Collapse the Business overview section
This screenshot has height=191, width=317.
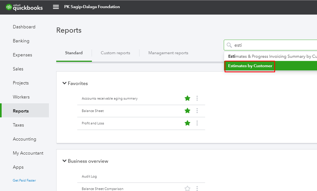[x=64, y=161]
